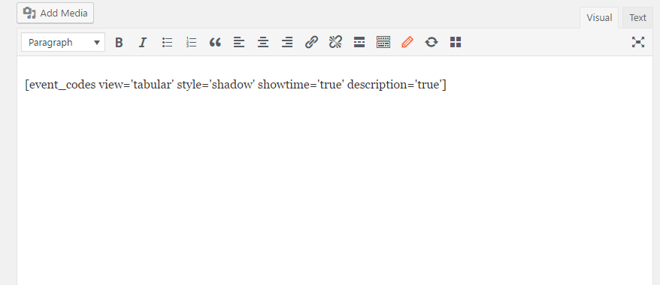The width and height of the screenshot is (660, 285).
Task: Toggle bold formatting
Action: point(119,43)
